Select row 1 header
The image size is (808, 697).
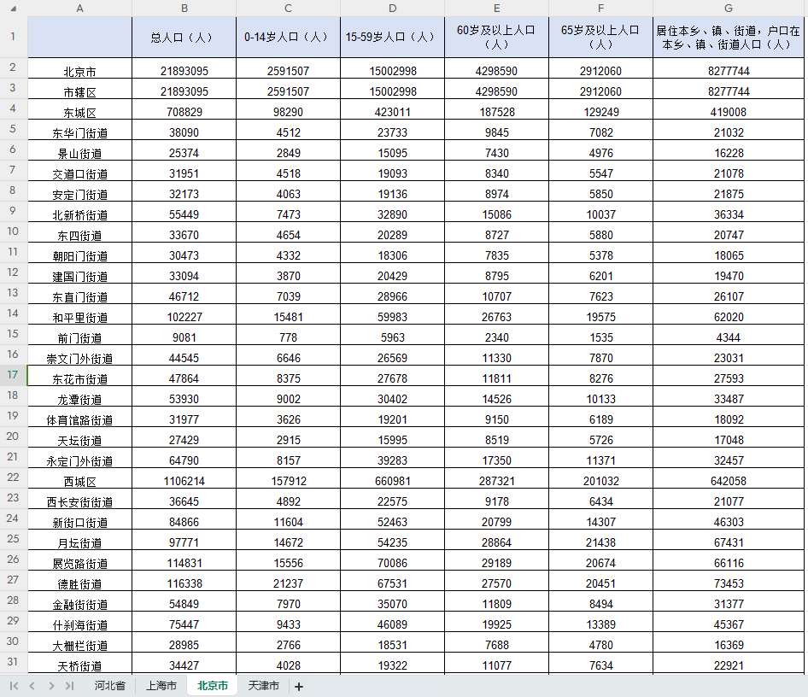tap(14, 37)
